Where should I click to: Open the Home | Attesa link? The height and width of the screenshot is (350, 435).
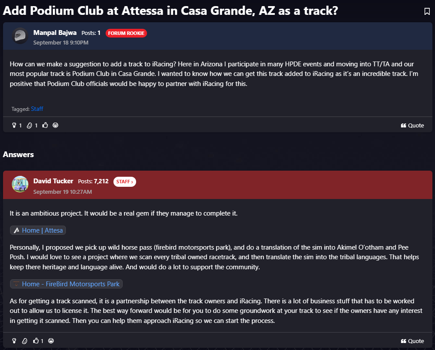(x=38, y=230)
